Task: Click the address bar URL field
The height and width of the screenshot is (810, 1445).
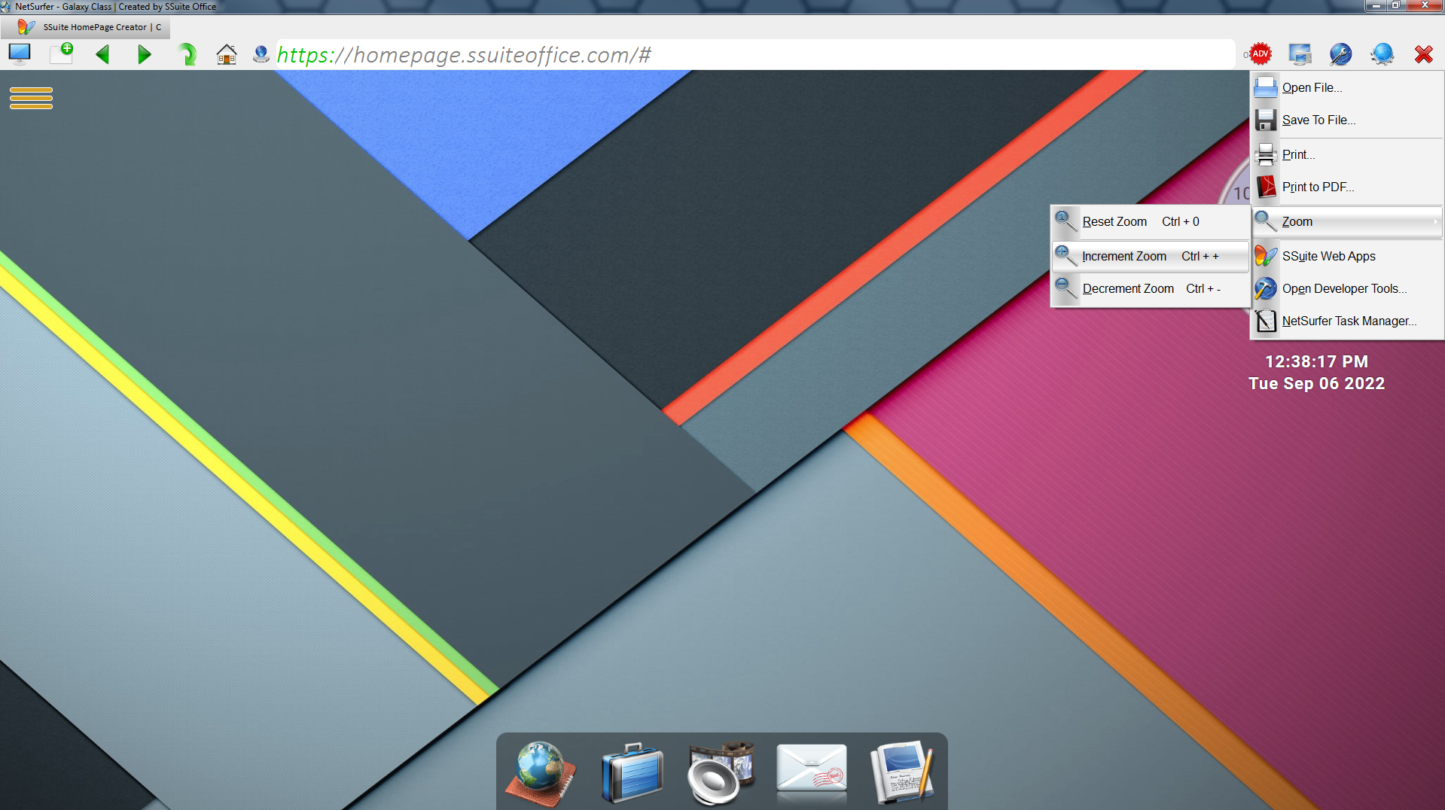Action: click(753, 55)
